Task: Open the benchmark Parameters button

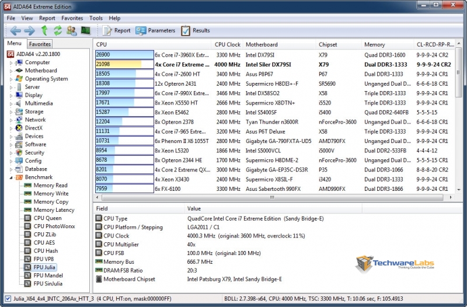Action: coord(155,30)
